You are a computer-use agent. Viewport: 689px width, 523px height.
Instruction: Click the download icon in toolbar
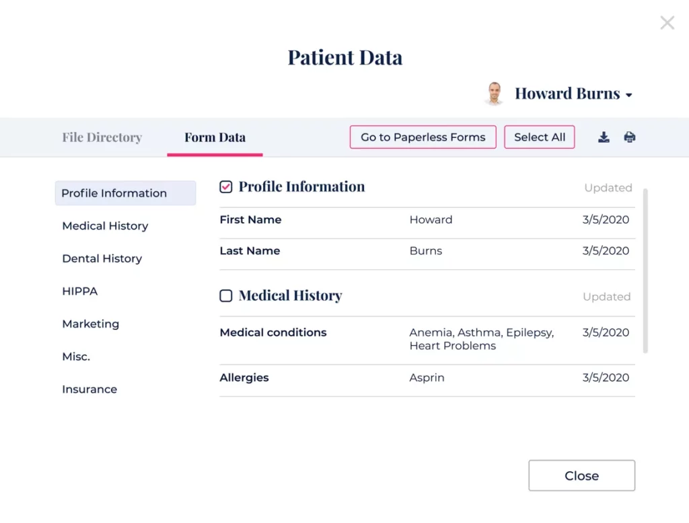point(604,137)
